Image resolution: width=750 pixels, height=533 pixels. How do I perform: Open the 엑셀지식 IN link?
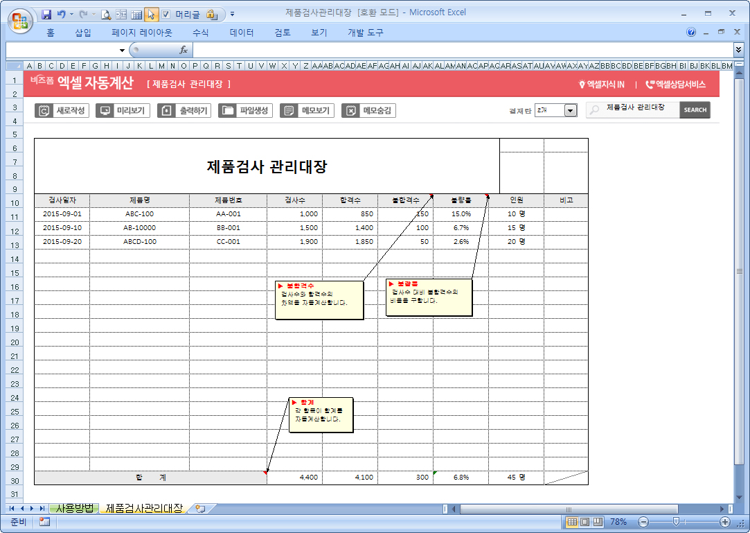pos(602,85)
